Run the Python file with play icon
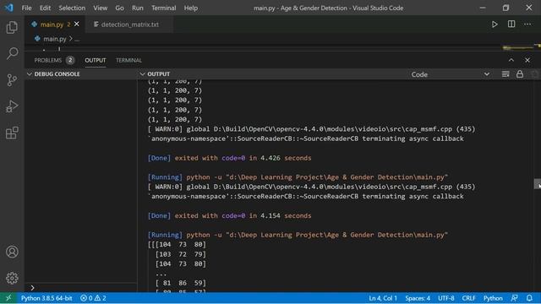Image resolution: width=541 pixels, height=304 pixels. [495, 24]
